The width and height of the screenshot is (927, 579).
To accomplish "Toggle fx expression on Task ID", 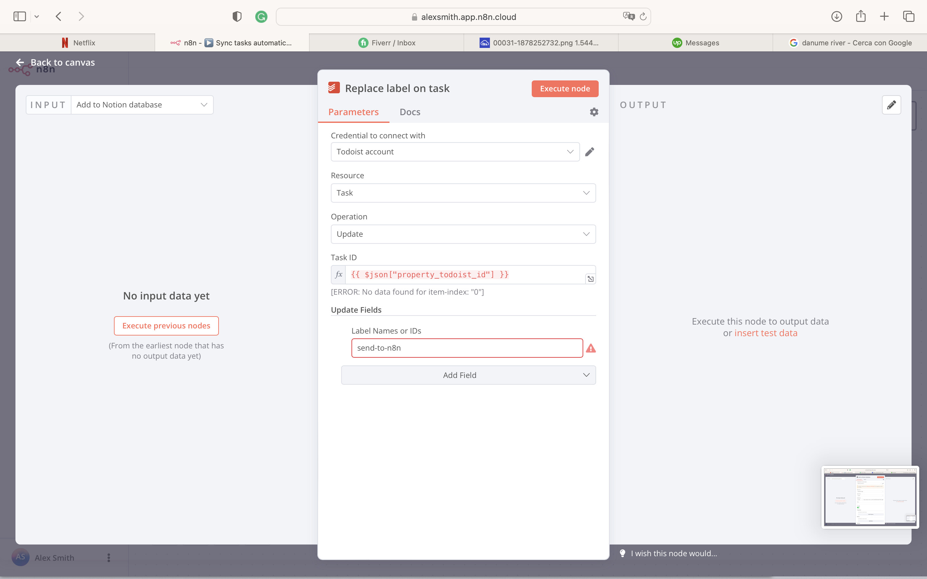I will pyautogui.click(x=339, y=275).
